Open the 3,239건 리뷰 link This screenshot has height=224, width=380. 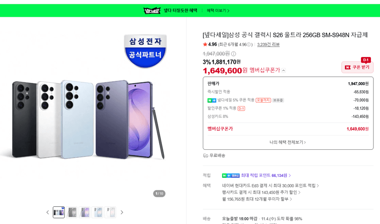click(x=268, y=45)
